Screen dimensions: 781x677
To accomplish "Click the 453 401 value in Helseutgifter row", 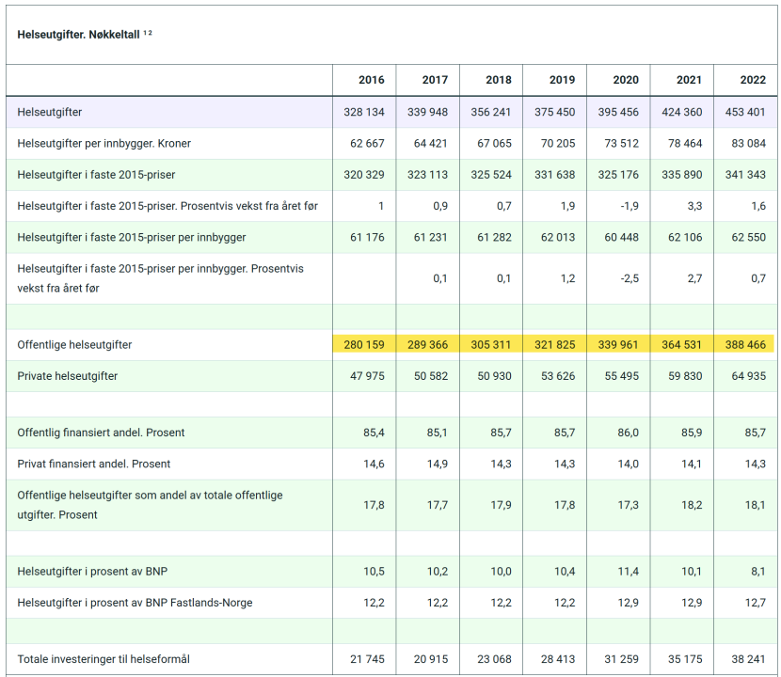I will 744,112.
